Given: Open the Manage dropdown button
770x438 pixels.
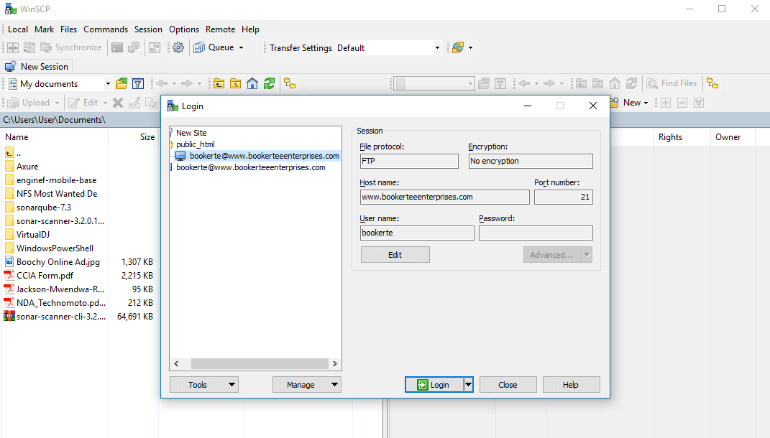Looking at the screenshot, I should click(306, 385).
